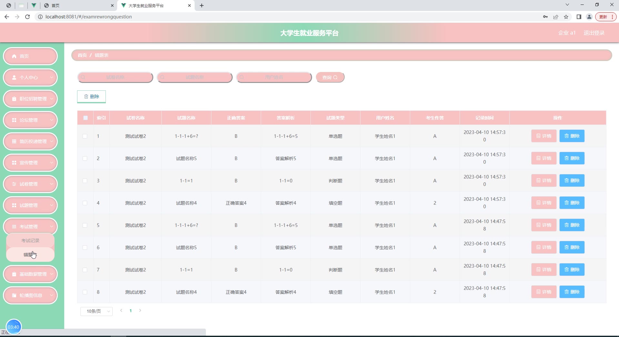Click the address bar URL

(x=89, y=17)
